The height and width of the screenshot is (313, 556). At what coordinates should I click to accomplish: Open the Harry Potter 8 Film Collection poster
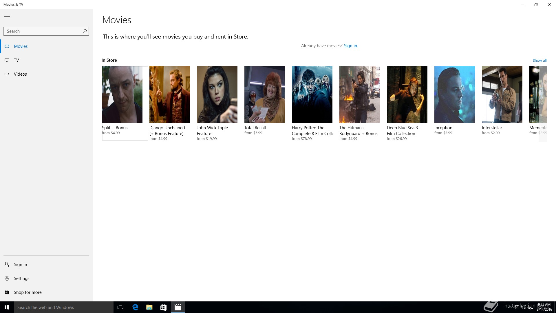[x=312, y=94]
